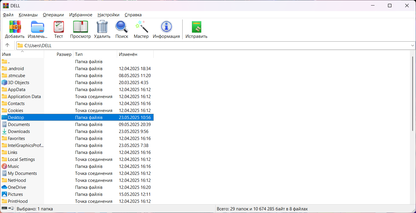
Task: Click 'Точка соединения' type in NetHood row
Action: click(94, 180)
